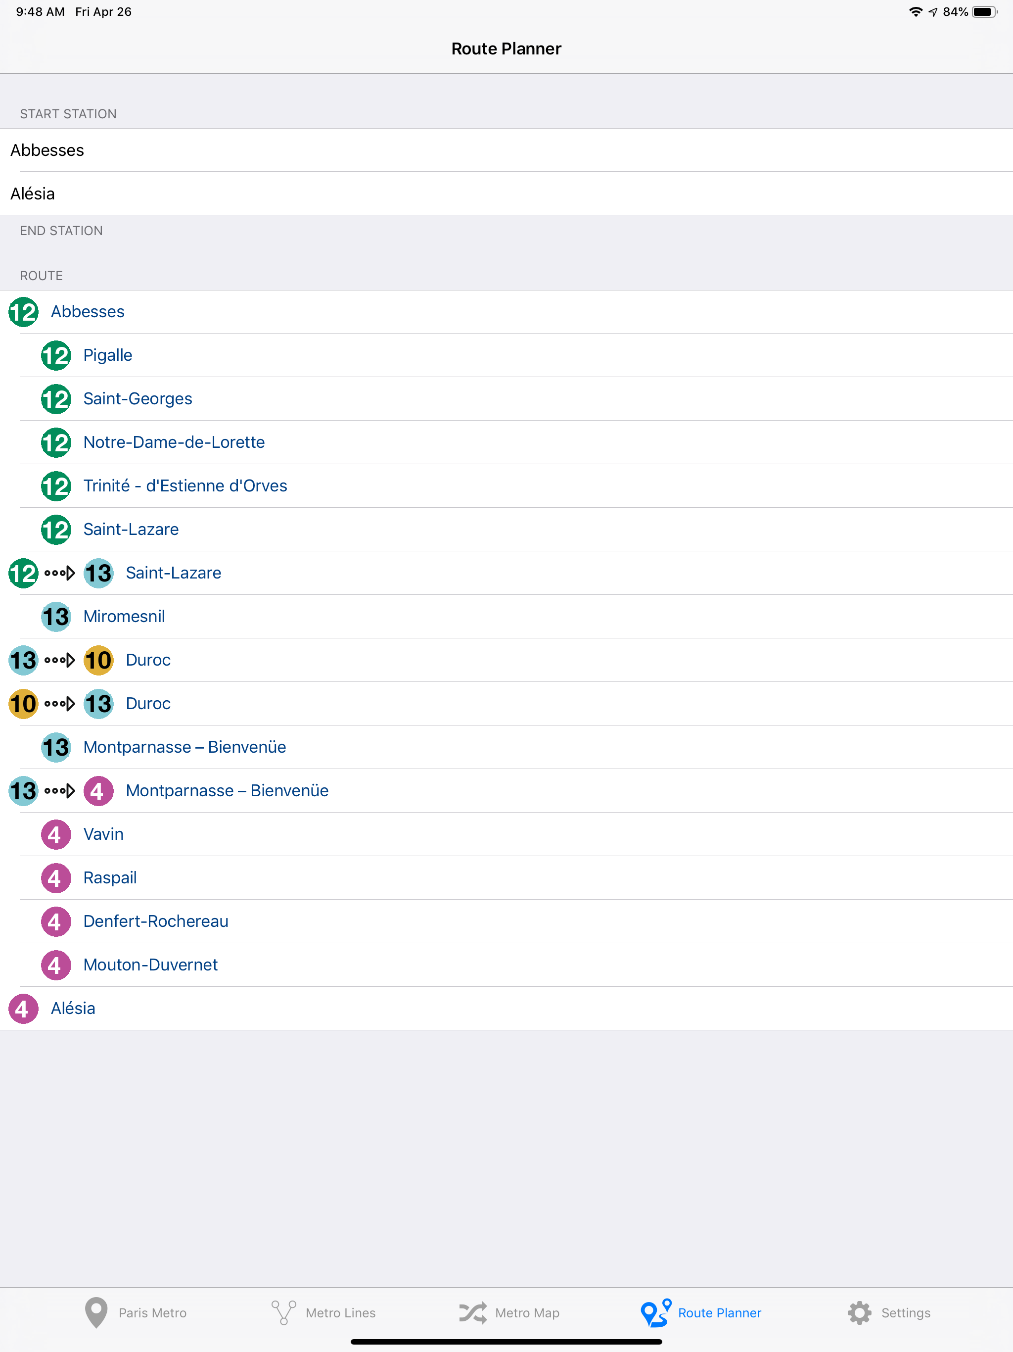Open Saint-Georges station details
Viewport: 1013px width, 1352px height.
pyautogui.click(x=506, y=398)
